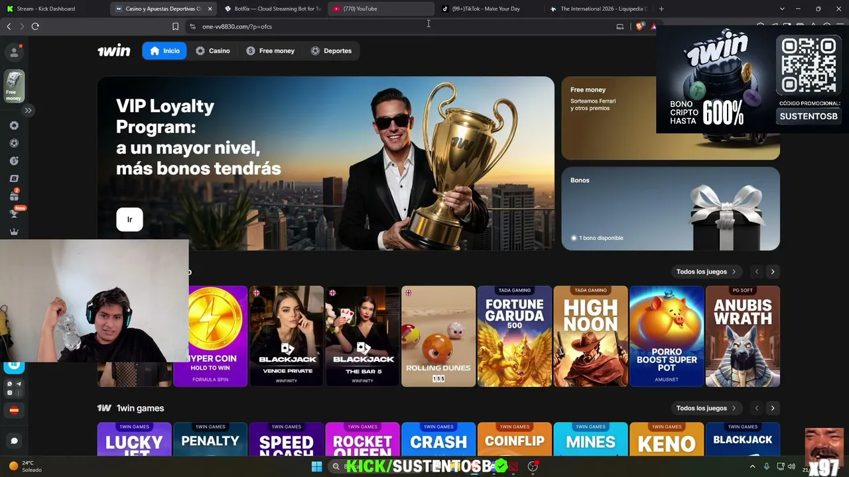Expand the left sidebar with double-chevron

tap(28, 111)
